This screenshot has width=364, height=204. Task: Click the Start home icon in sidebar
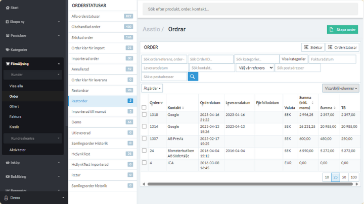7,8
